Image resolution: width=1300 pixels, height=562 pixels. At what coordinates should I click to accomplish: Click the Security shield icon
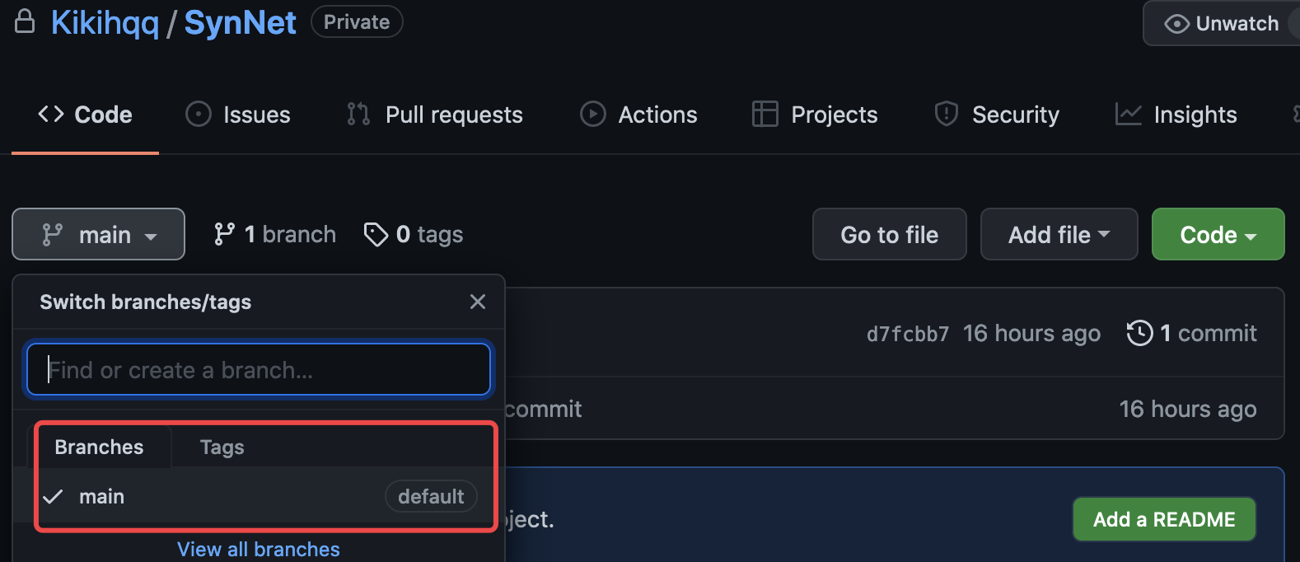[x=947, y=114]
